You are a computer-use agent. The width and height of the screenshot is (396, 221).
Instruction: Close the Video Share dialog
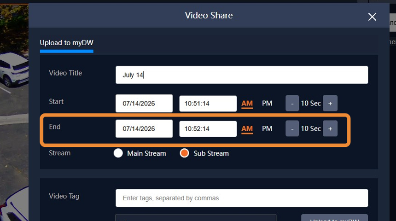pyautogui.click(x=372, y=17)
